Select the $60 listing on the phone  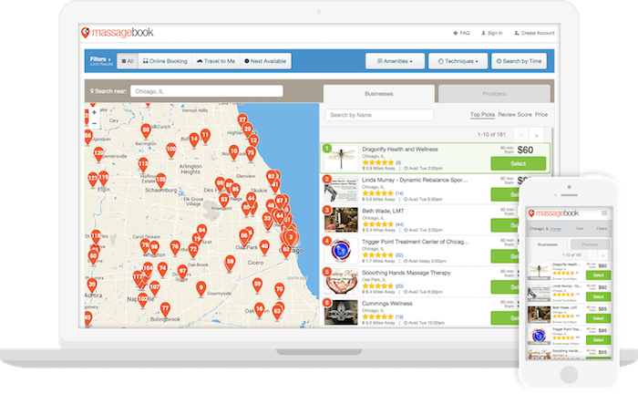[598, 275]
